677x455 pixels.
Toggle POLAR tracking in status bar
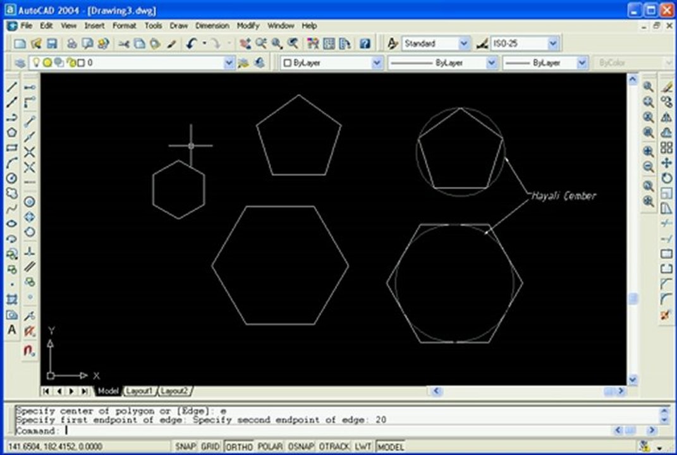[x=271, y=446]
